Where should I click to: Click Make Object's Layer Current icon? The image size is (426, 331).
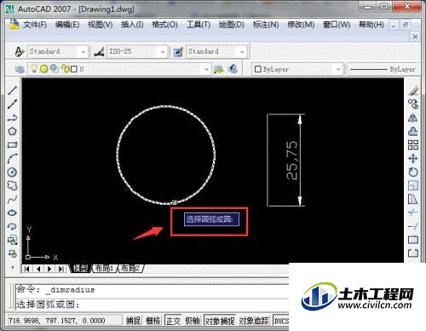219,69
